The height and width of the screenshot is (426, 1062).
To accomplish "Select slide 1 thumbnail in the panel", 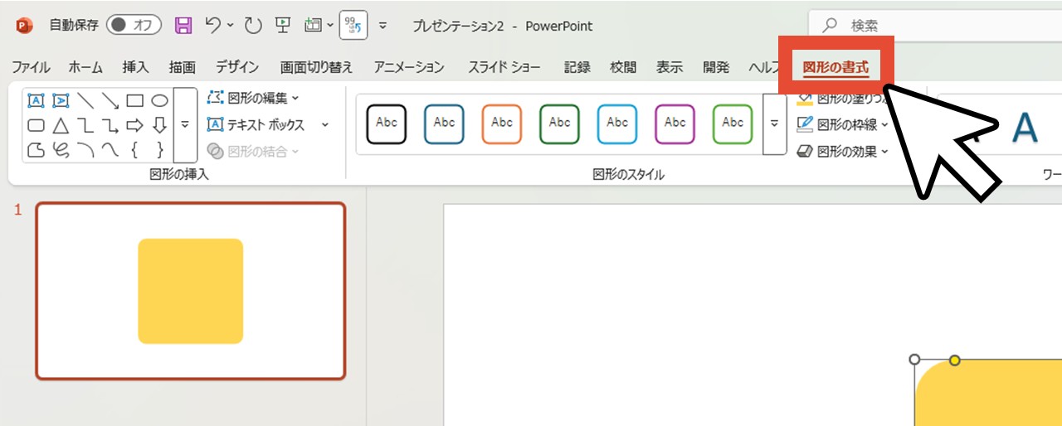I will click(190, 291).
